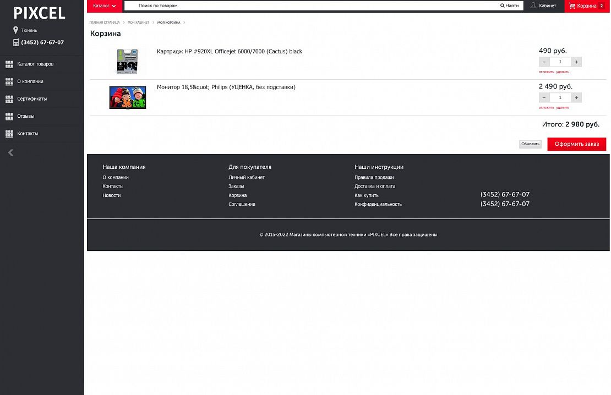Open the Каталог dropdown menu
611x395 pixels.
105,6
